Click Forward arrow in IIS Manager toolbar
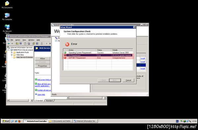The image size is (198, 130). click(x=12, y=44)
